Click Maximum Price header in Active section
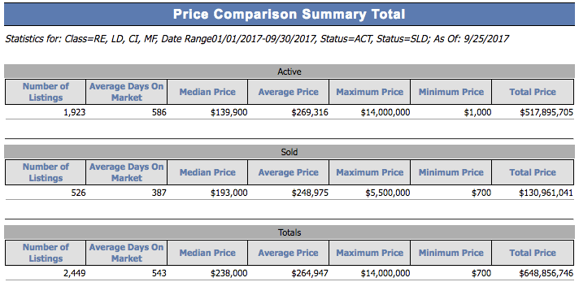Screen dimensions: 579x295 [370, 92]
